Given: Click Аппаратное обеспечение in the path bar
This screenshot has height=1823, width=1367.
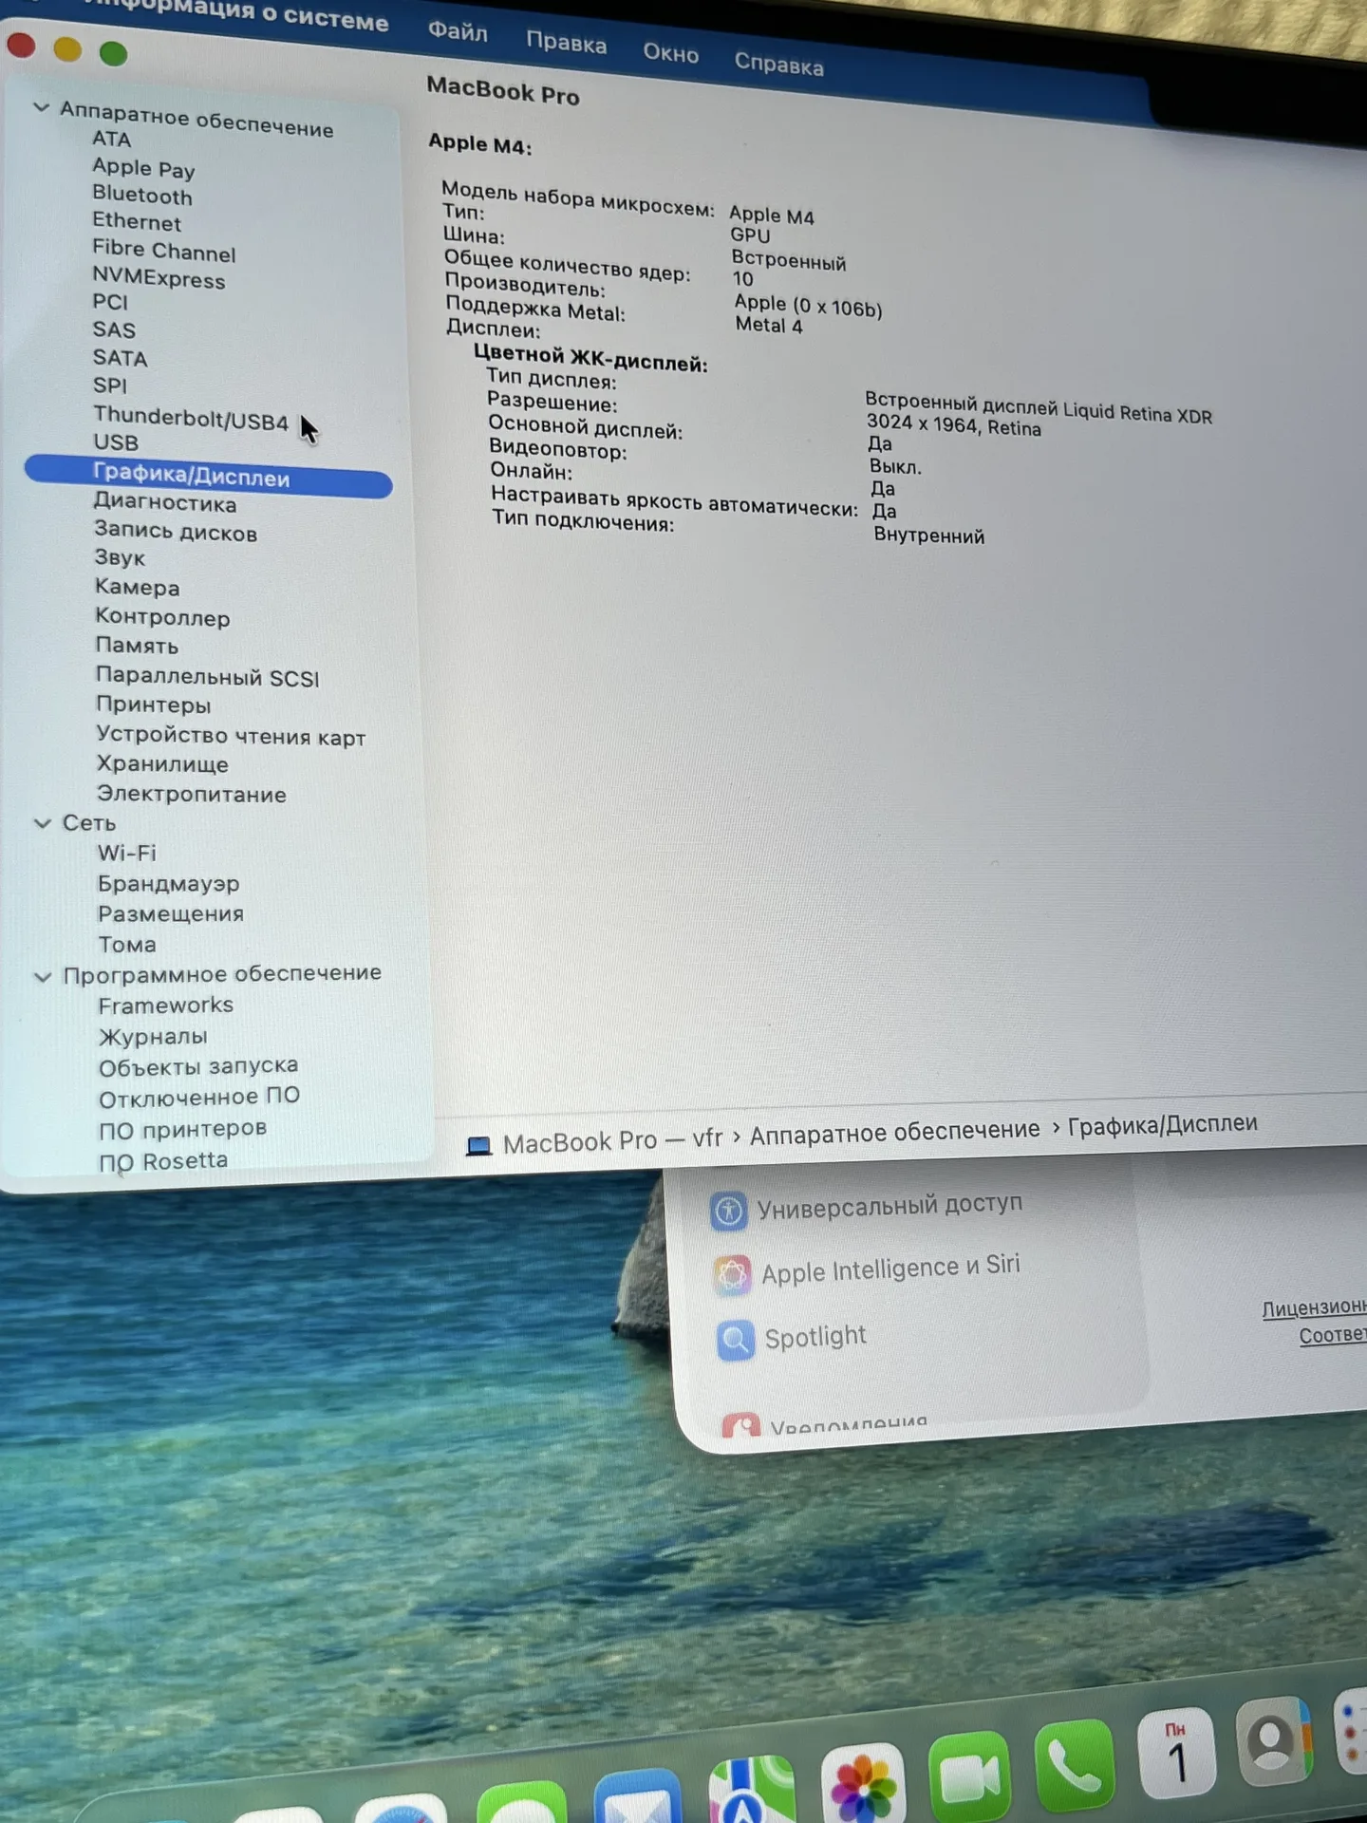Looking at the screenshot, I should pyautogui.click(x=894, y=1131).
